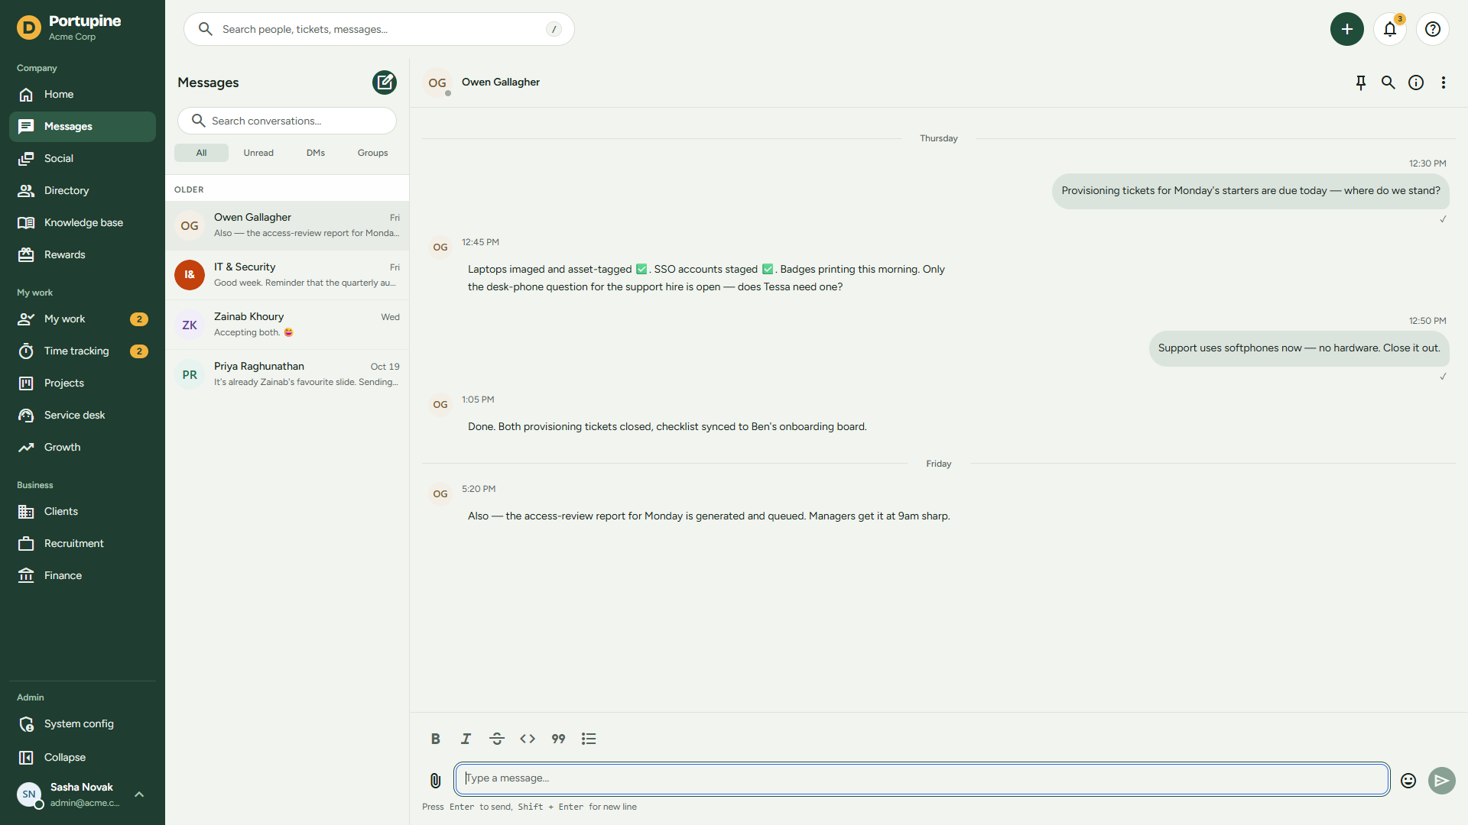Open the Growth page

point(83,448)
